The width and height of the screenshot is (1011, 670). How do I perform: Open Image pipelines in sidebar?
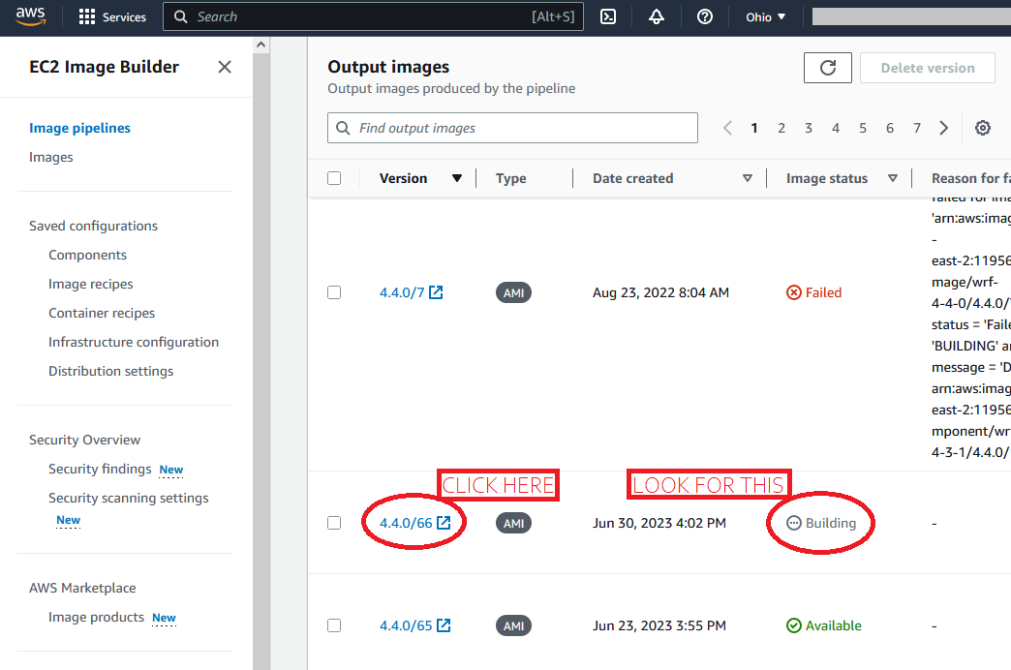[x=79, y=128]
